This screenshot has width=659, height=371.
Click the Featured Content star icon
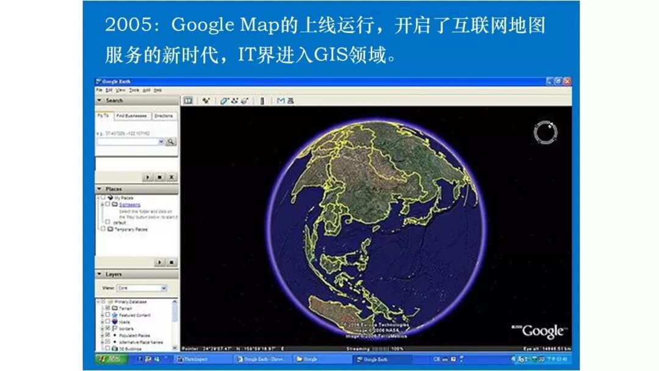click(x=115, y=315)
